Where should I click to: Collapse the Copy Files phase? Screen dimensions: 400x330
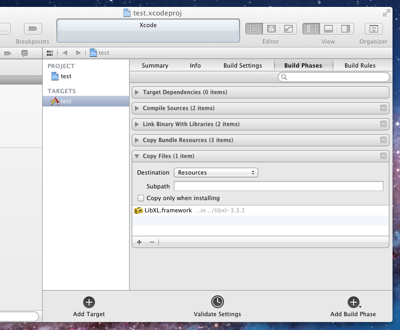[x=137, y=156]
